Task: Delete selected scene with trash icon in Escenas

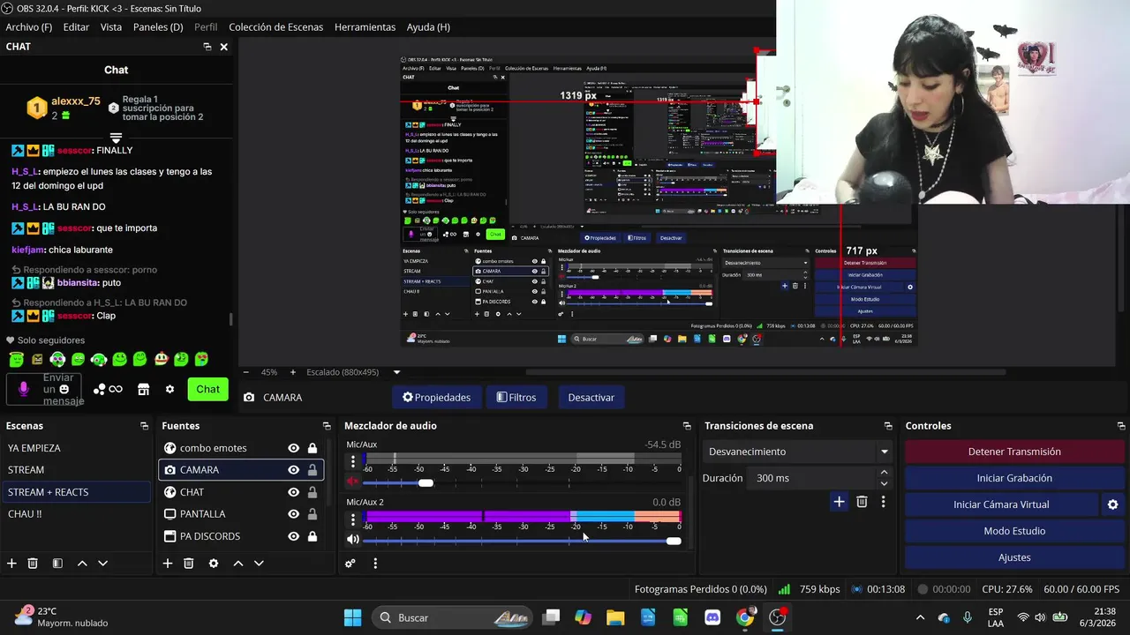Action: point(33,564)
